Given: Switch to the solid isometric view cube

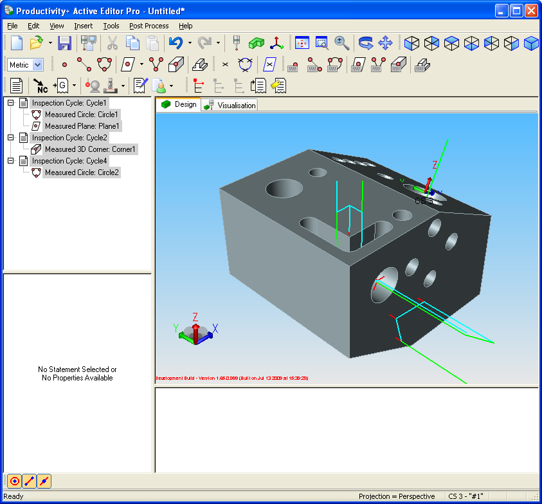Looking at the screenshot, I should click(531, 44).
